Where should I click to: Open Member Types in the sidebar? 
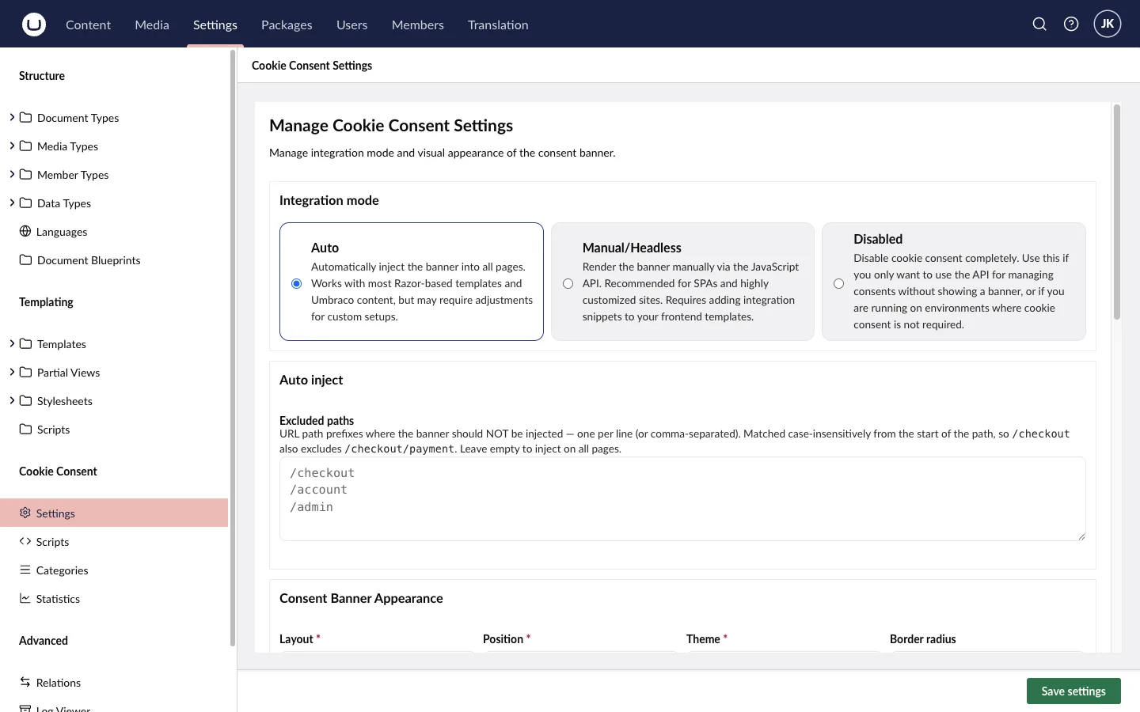[73, 175]
